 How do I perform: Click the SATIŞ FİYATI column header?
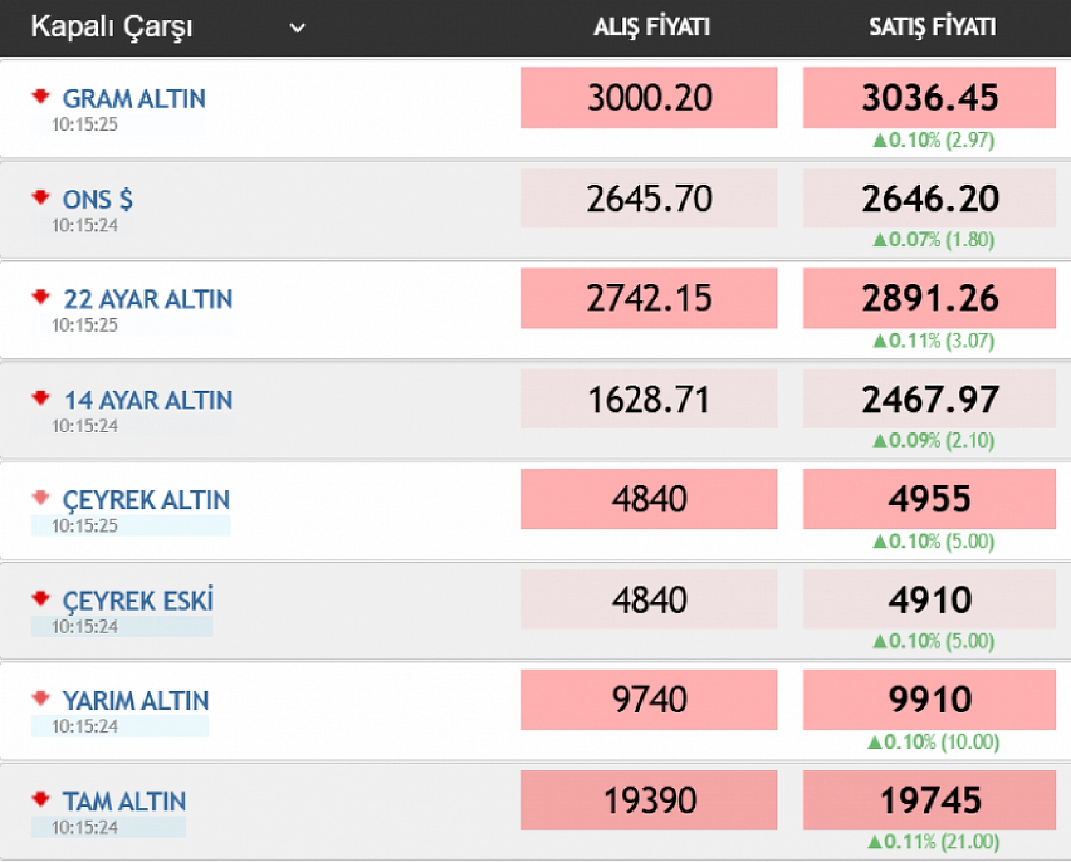pos(932,27)
